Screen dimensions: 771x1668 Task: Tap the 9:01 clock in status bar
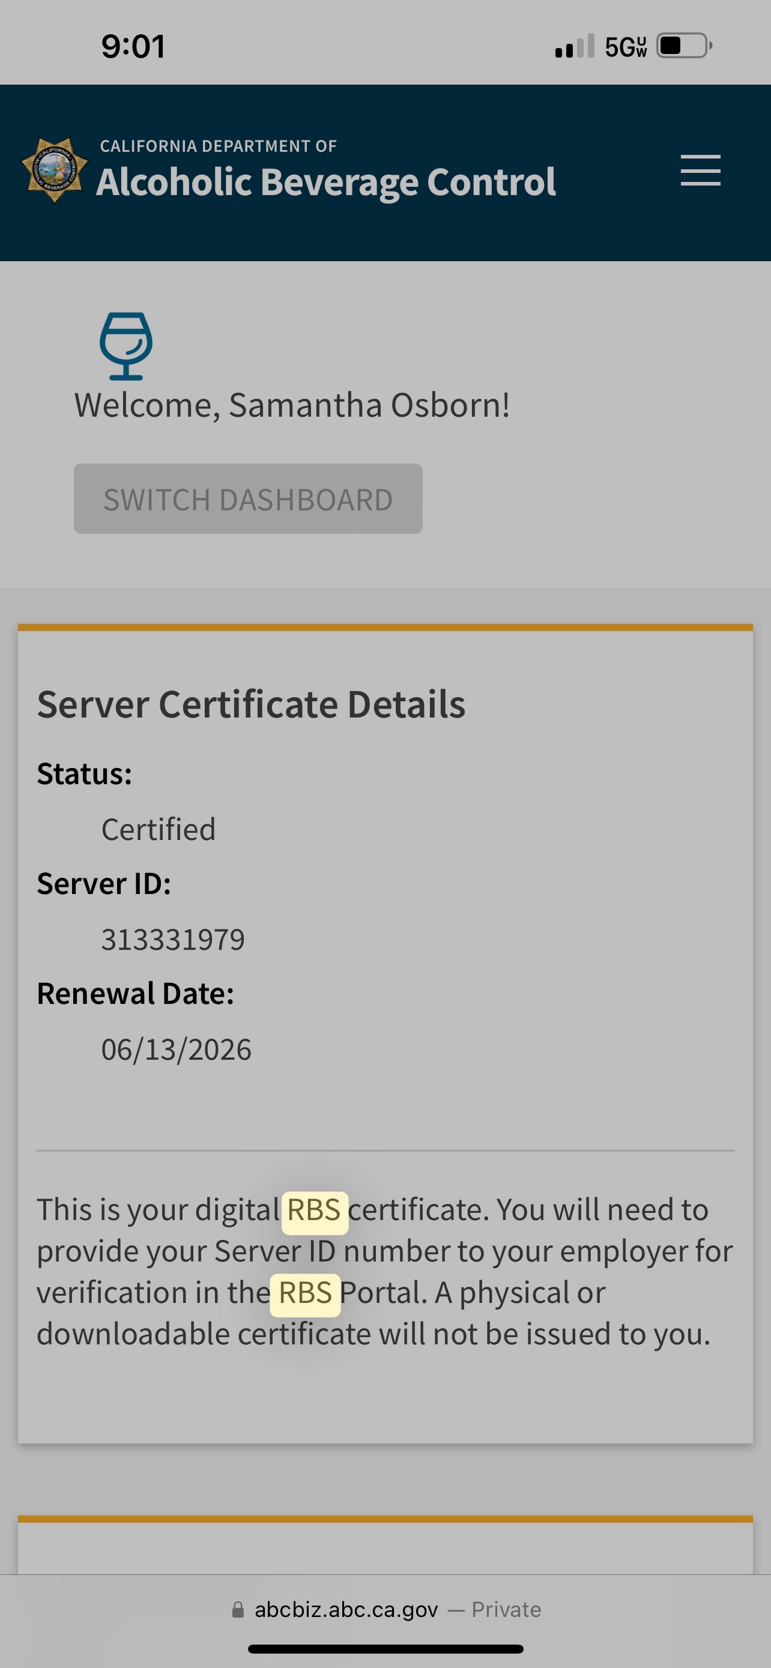coord(133,47)
